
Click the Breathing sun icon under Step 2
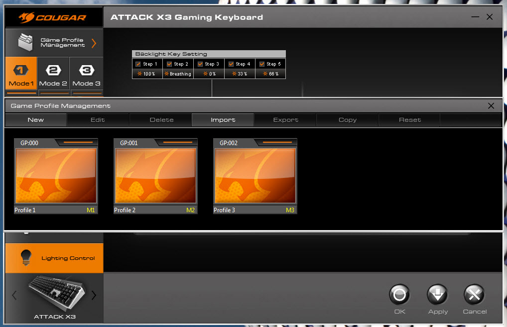pos(166,74)
